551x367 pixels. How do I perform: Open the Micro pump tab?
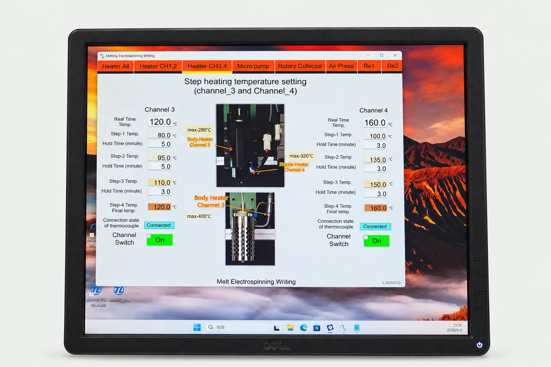(253, 66)
